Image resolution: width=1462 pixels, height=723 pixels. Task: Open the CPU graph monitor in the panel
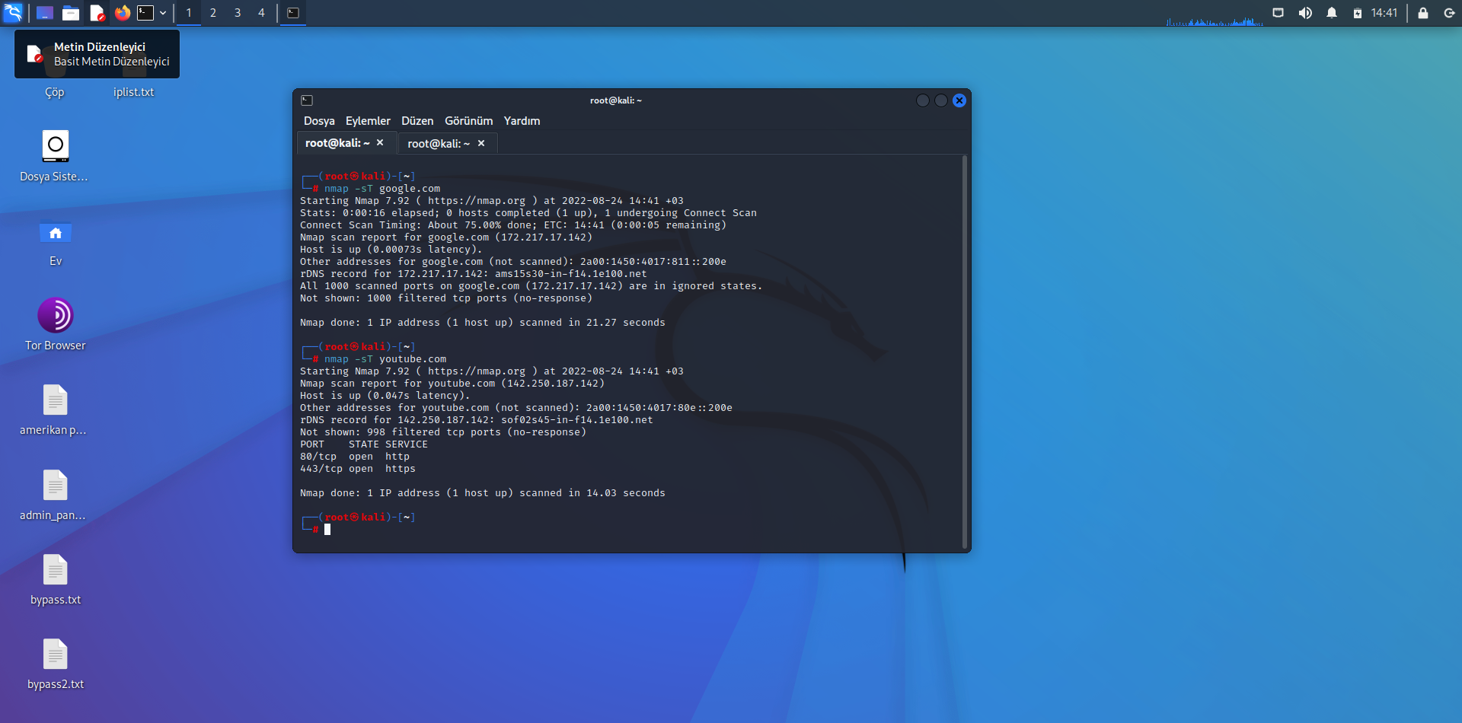pos(1215,21)
